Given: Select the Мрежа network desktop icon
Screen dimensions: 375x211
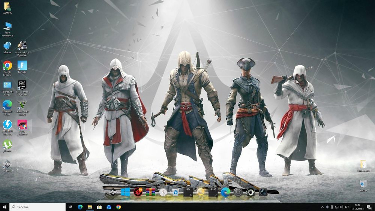Looking at the screenshot, I should (7, 47).
